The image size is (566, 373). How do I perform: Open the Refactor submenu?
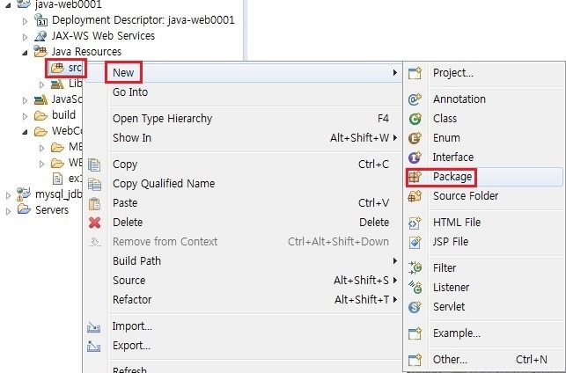242,300
